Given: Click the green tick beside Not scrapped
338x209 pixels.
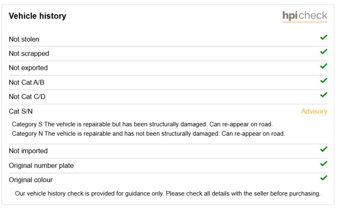Looking at the screenshot, I should pyautogui.click(x=324, y=52).
